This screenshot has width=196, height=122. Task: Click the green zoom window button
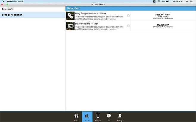[x=7, y=4]
